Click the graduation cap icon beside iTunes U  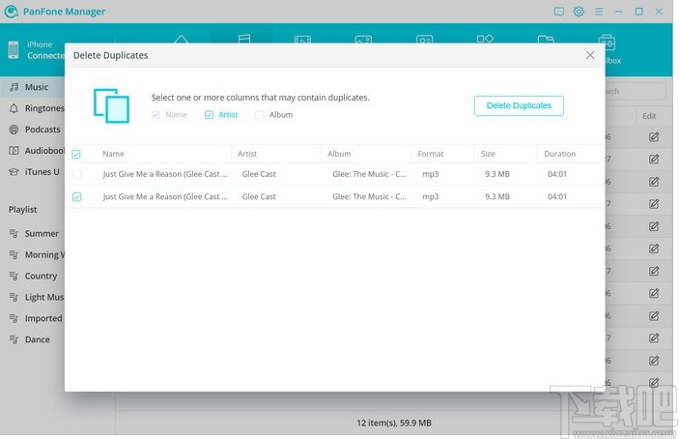tap(14, 172)
